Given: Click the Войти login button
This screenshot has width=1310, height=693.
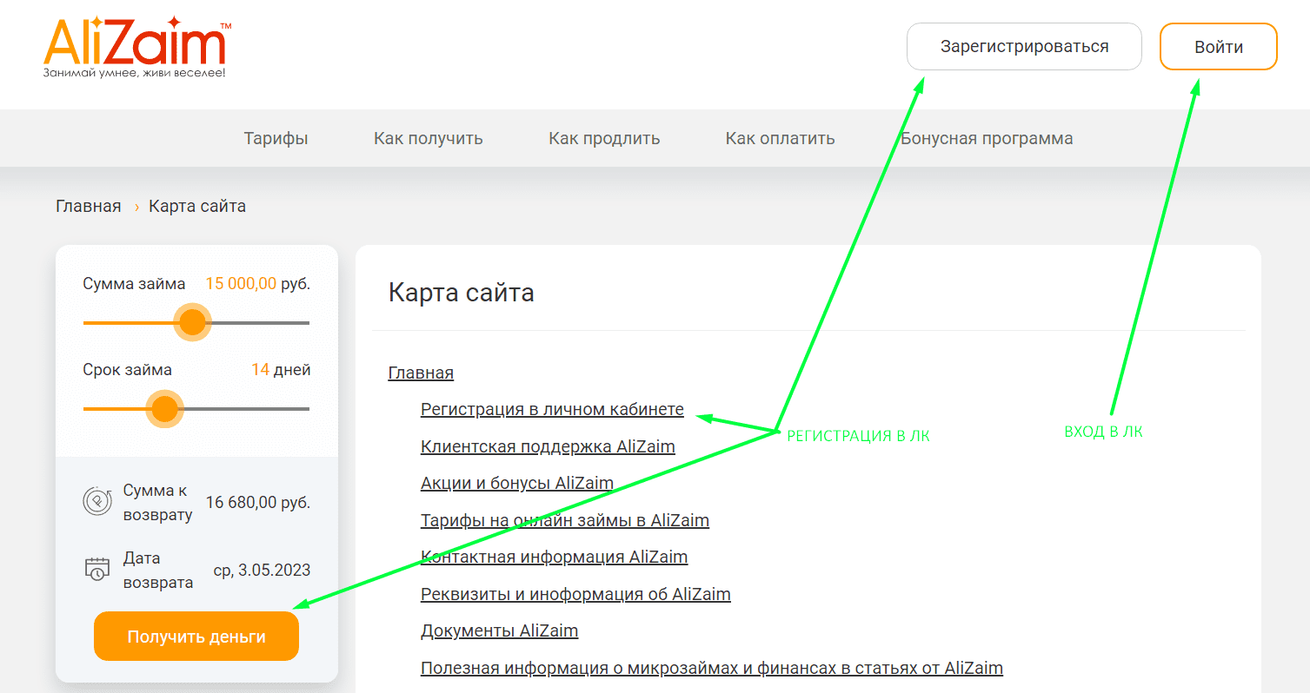Looking at the screenshot, I should [x=1219, y=47].
